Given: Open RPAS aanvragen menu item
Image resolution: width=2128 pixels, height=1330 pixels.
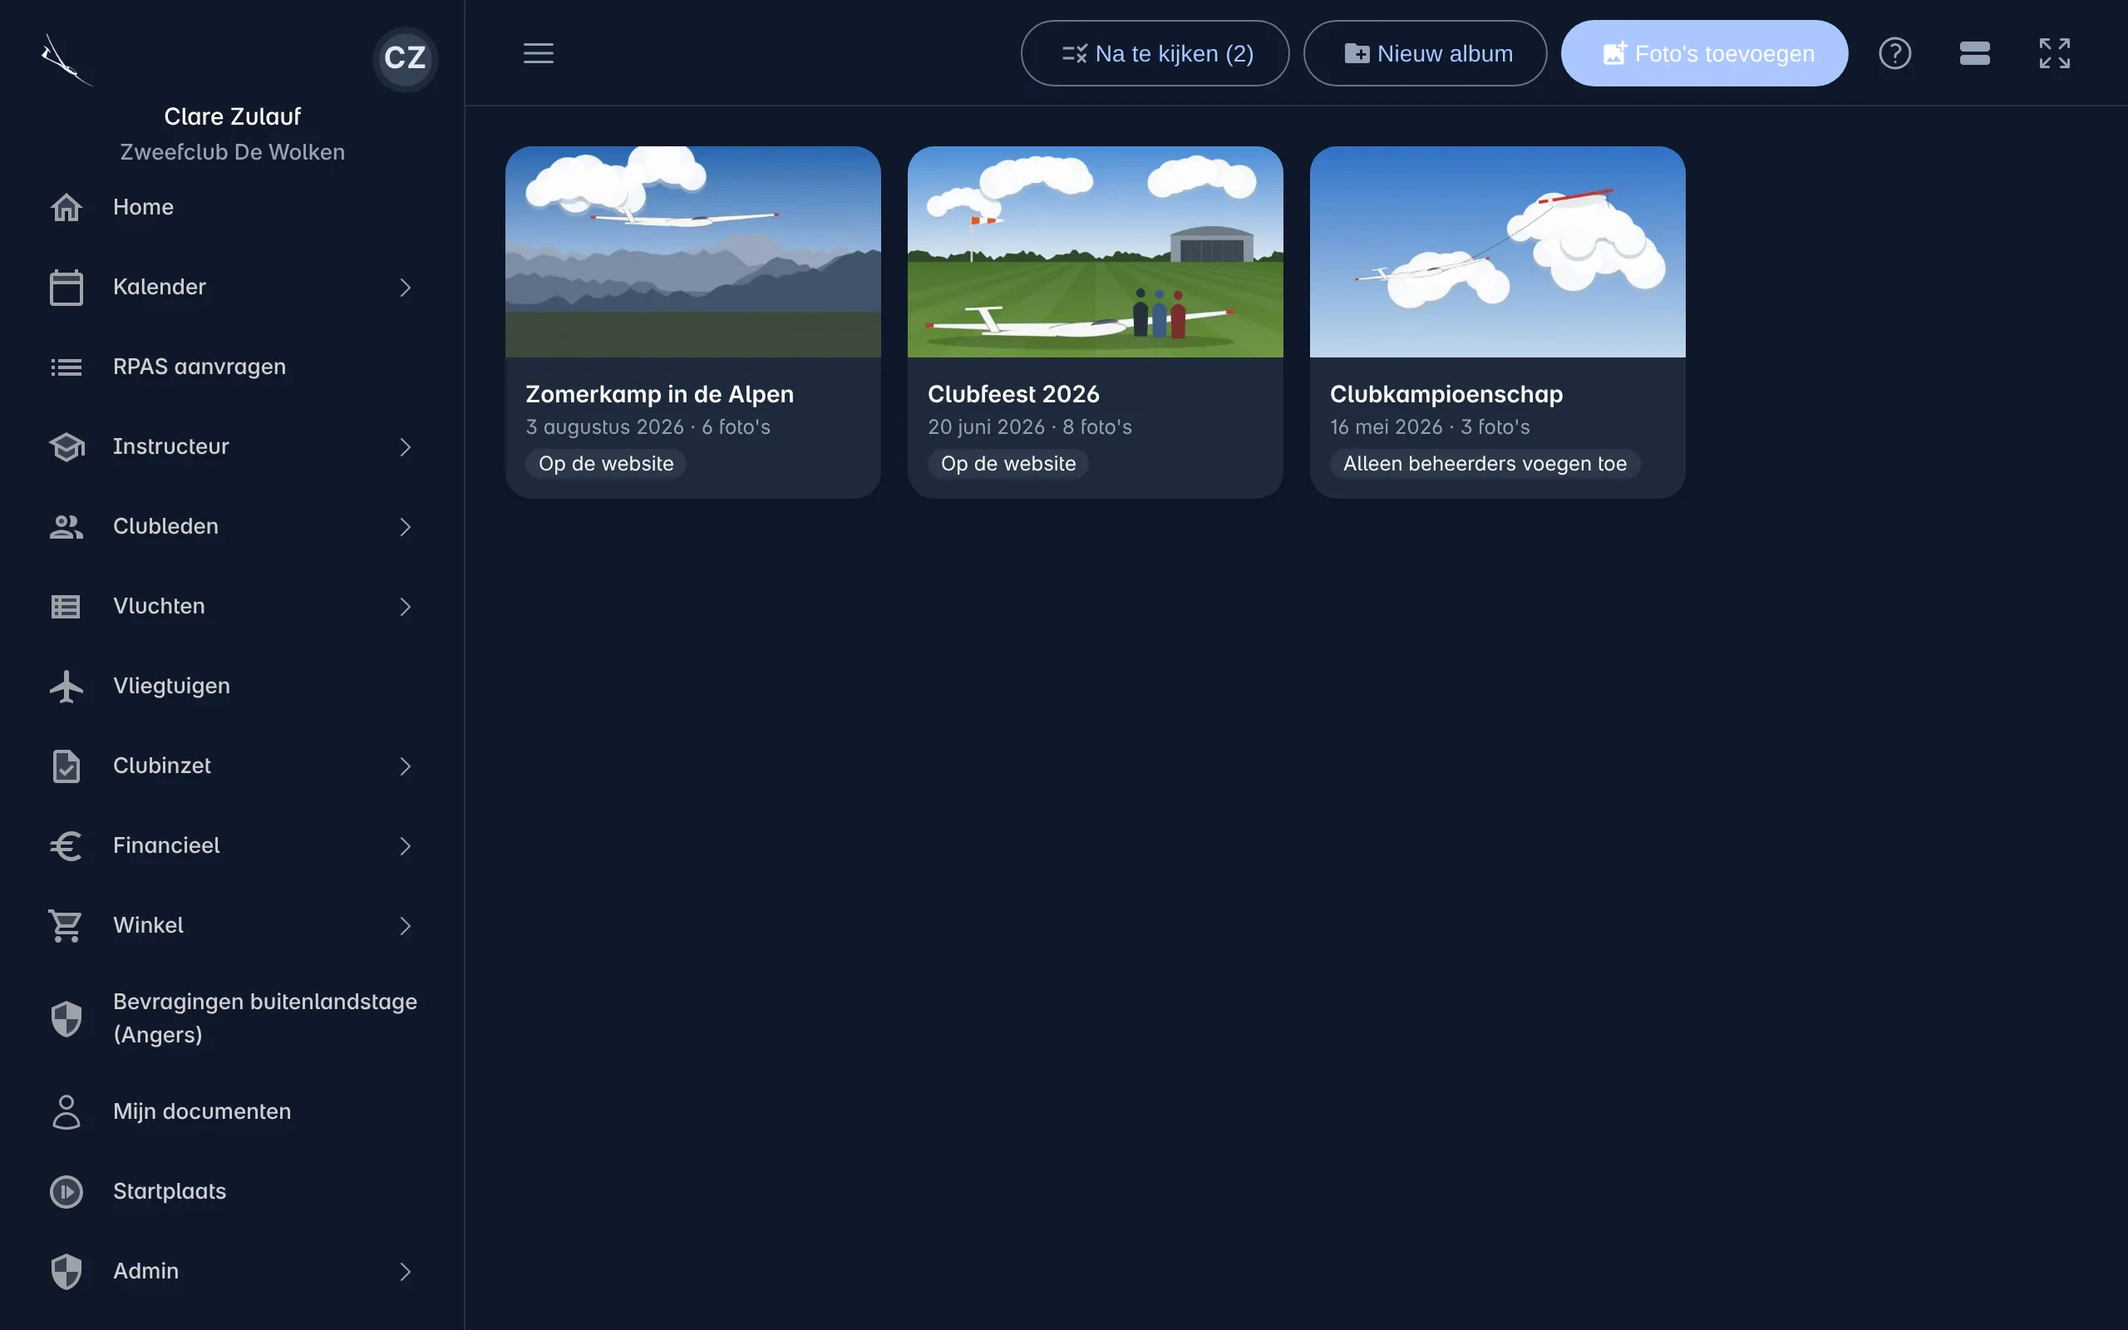Looking at the screenshot, I should [x=232, y=367].
